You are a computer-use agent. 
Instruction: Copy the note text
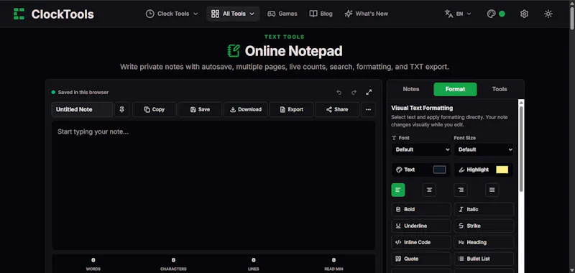155,110
